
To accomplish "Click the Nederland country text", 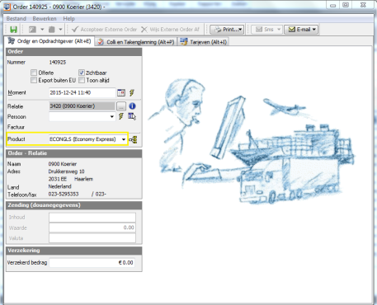I will [59, 186].
